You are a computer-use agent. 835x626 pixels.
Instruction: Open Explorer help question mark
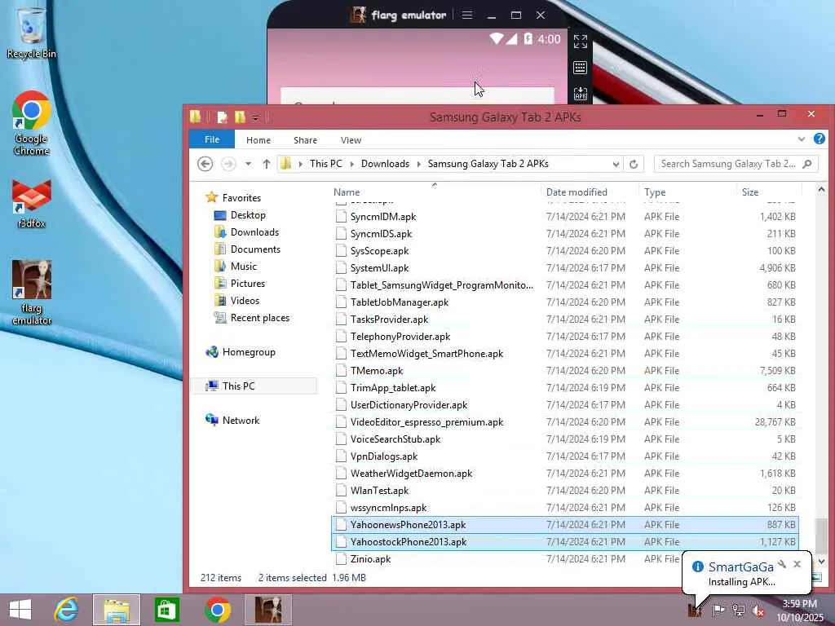coord(819,139)
